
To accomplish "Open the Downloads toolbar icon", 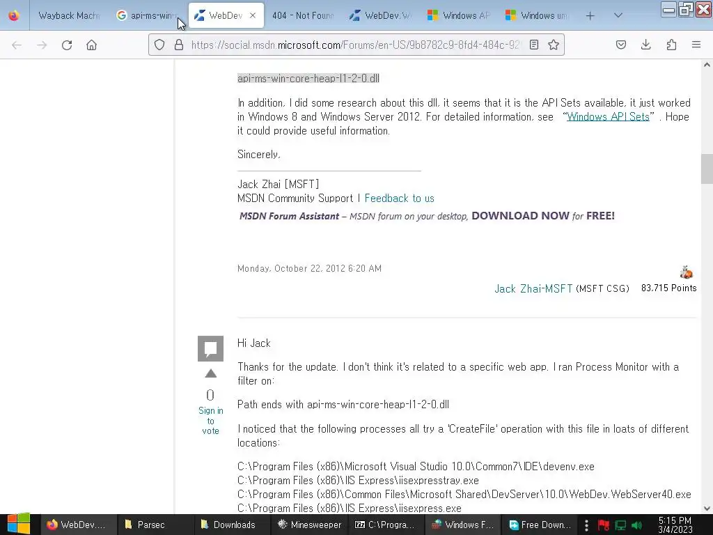I will pos(646,45).
